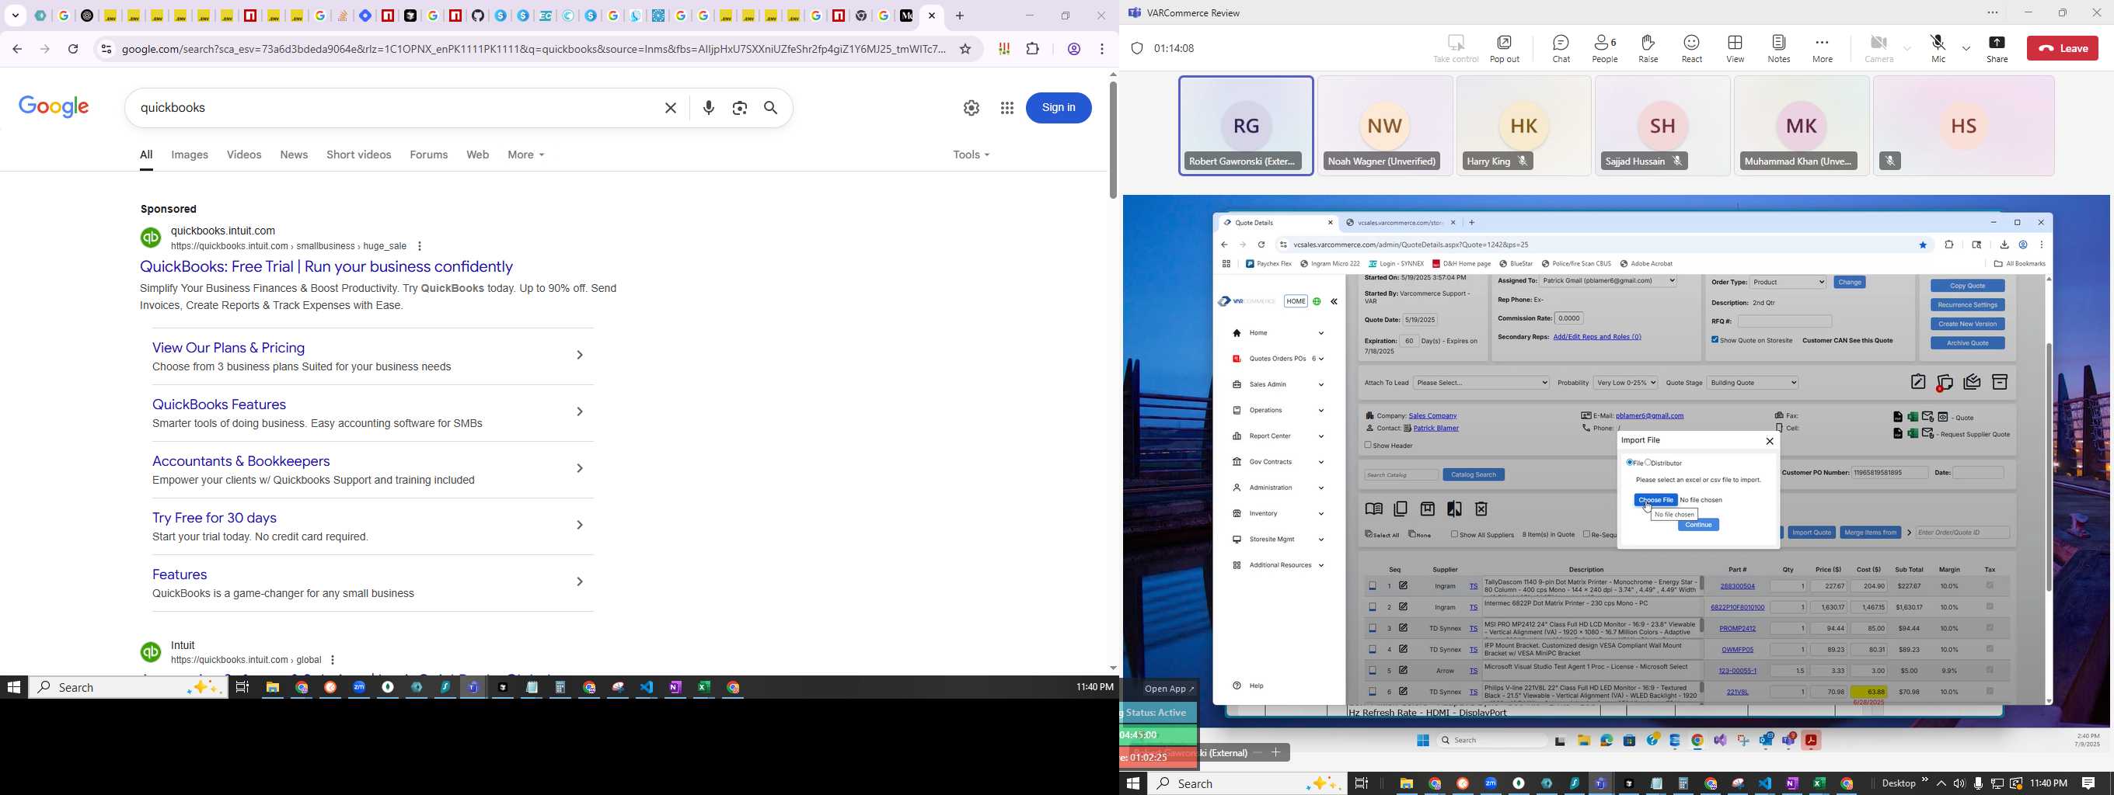Click the Chrome page vertical scrollbar

coord(1113,139)
